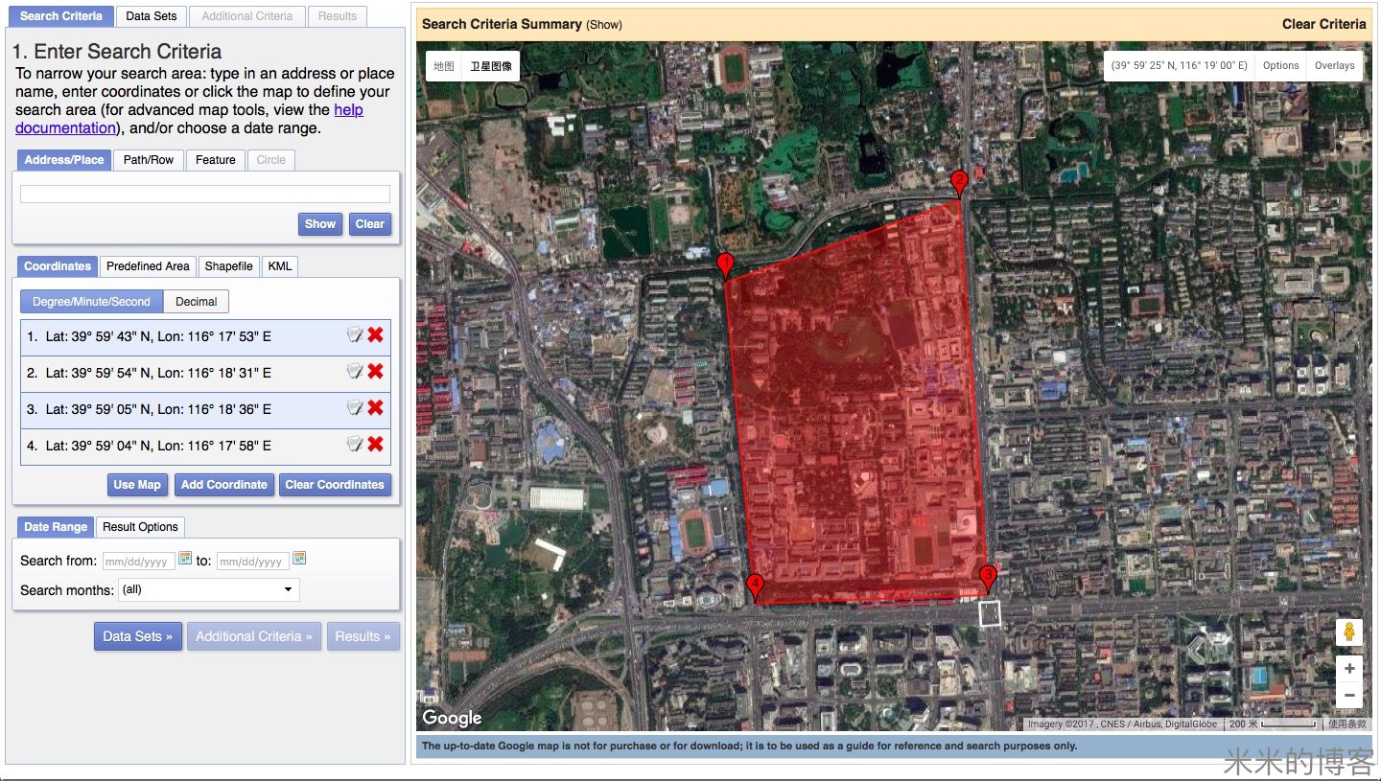The height and width of the screenshot is (781, 1381).
Task: Switch to the Data Sets tab
Action: point(151,16)
